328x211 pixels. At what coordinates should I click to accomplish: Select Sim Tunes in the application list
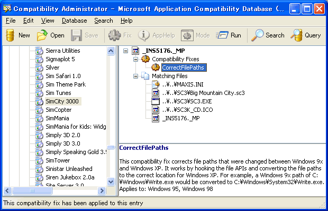[x=58, y=93]
